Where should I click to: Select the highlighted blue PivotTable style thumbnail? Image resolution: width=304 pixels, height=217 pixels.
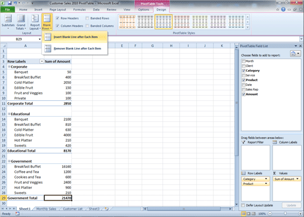[164, 22]
